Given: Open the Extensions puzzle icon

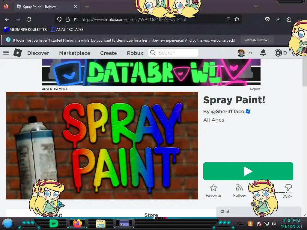Looking at the screenshot, I should coord(289,19).
